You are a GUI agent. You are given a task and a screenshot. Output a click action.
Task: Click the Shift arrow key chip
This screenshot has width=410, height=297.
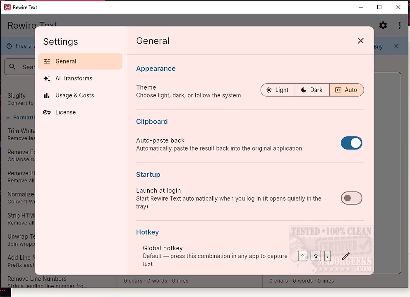coord(315,256)
